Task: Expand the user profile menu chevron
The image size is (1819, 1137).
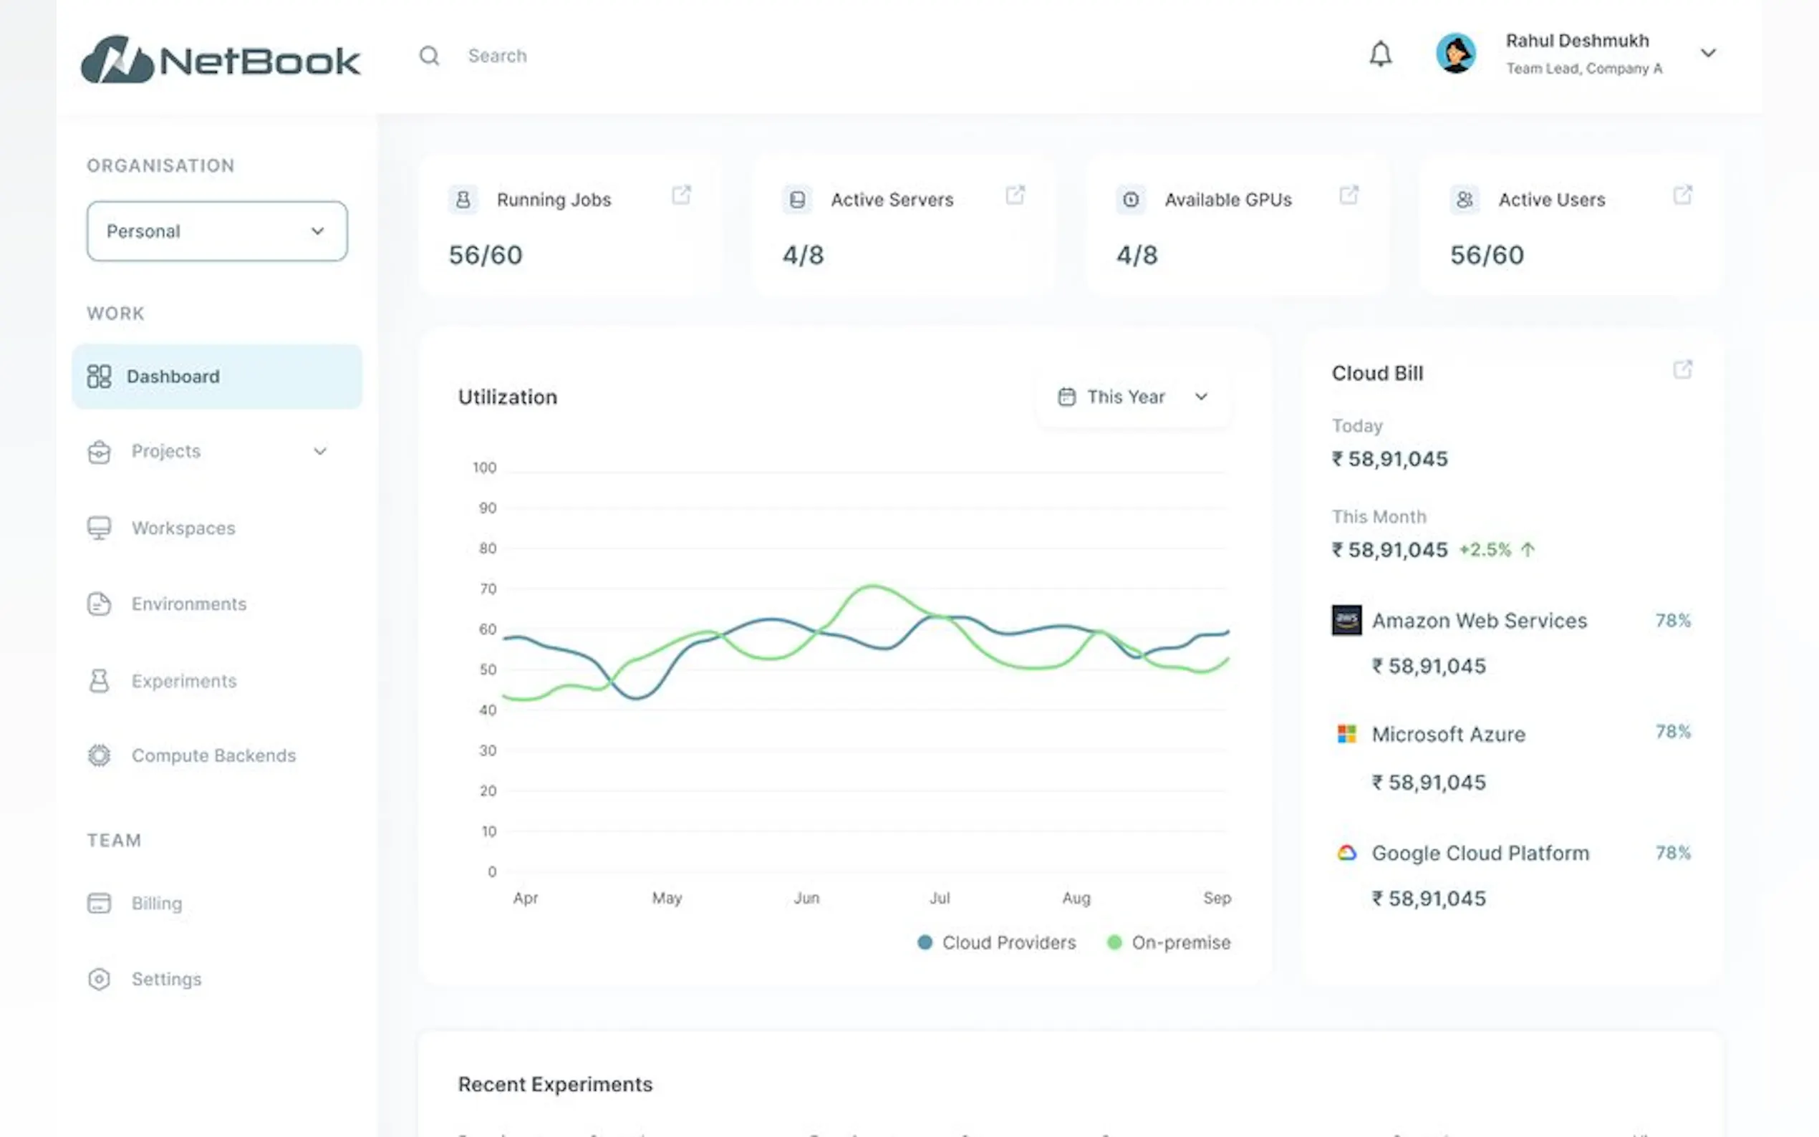Action: coord(1708,54)
